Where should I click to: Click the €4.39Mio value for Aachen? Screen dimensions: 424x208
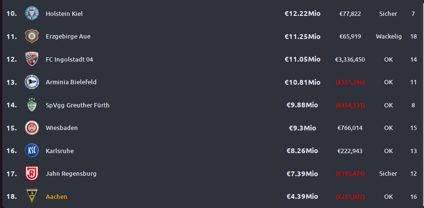click(302, 196)
